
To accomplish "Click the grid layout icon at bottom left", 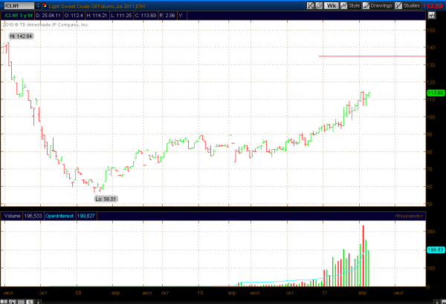I will click(4, 302).
